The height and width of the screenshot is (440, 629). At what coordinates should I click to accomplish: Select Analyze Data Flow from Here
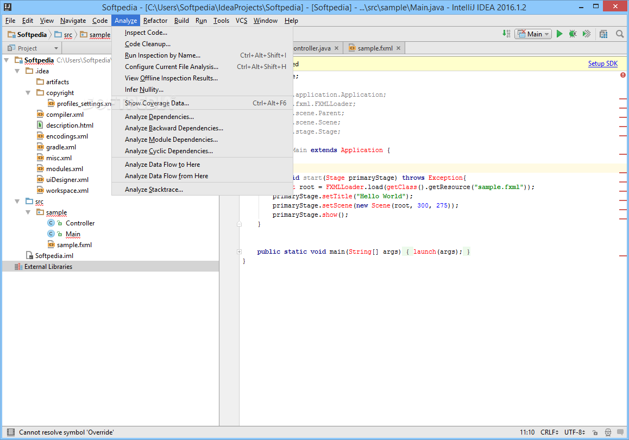pos(202,176)
